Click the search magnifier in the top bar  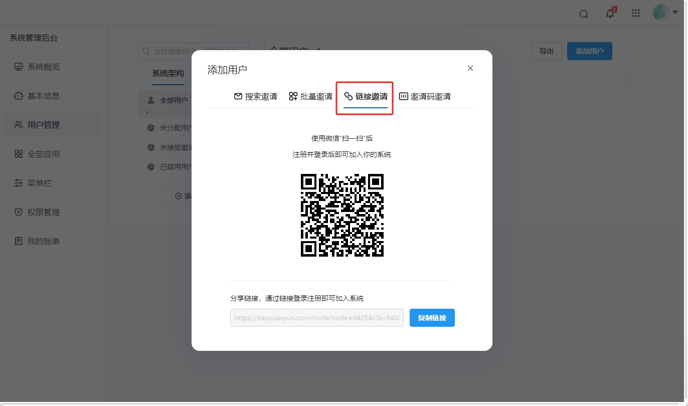[583, 14]
